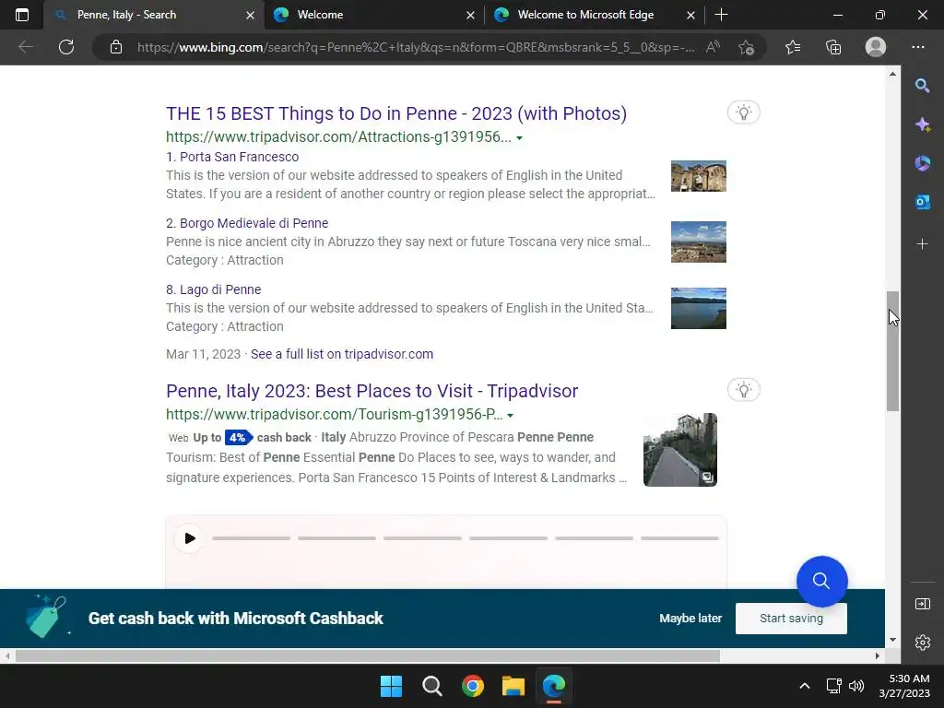The height and width of the screenshot is (708, 944).
Task: Expand dropdown next to tripadvisor Tourism URL
Action: pos(511,416)
